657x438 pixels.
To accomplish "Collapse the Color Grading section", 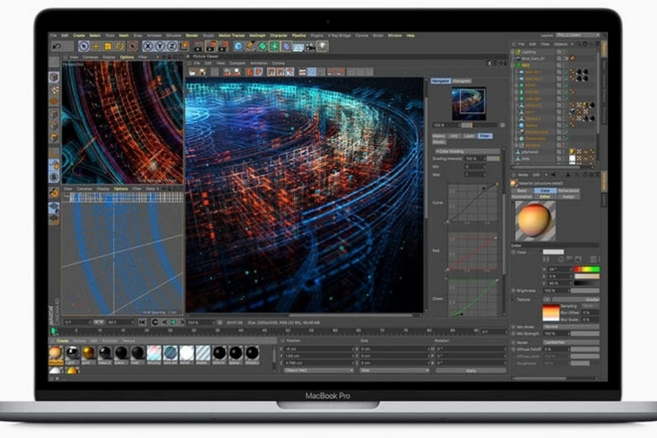I will (x=436, y=151).
